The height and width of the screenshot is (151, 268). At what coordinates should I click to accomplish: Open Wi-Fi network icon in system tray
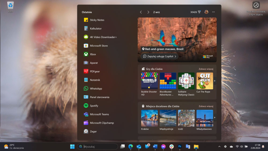point(237,146)
